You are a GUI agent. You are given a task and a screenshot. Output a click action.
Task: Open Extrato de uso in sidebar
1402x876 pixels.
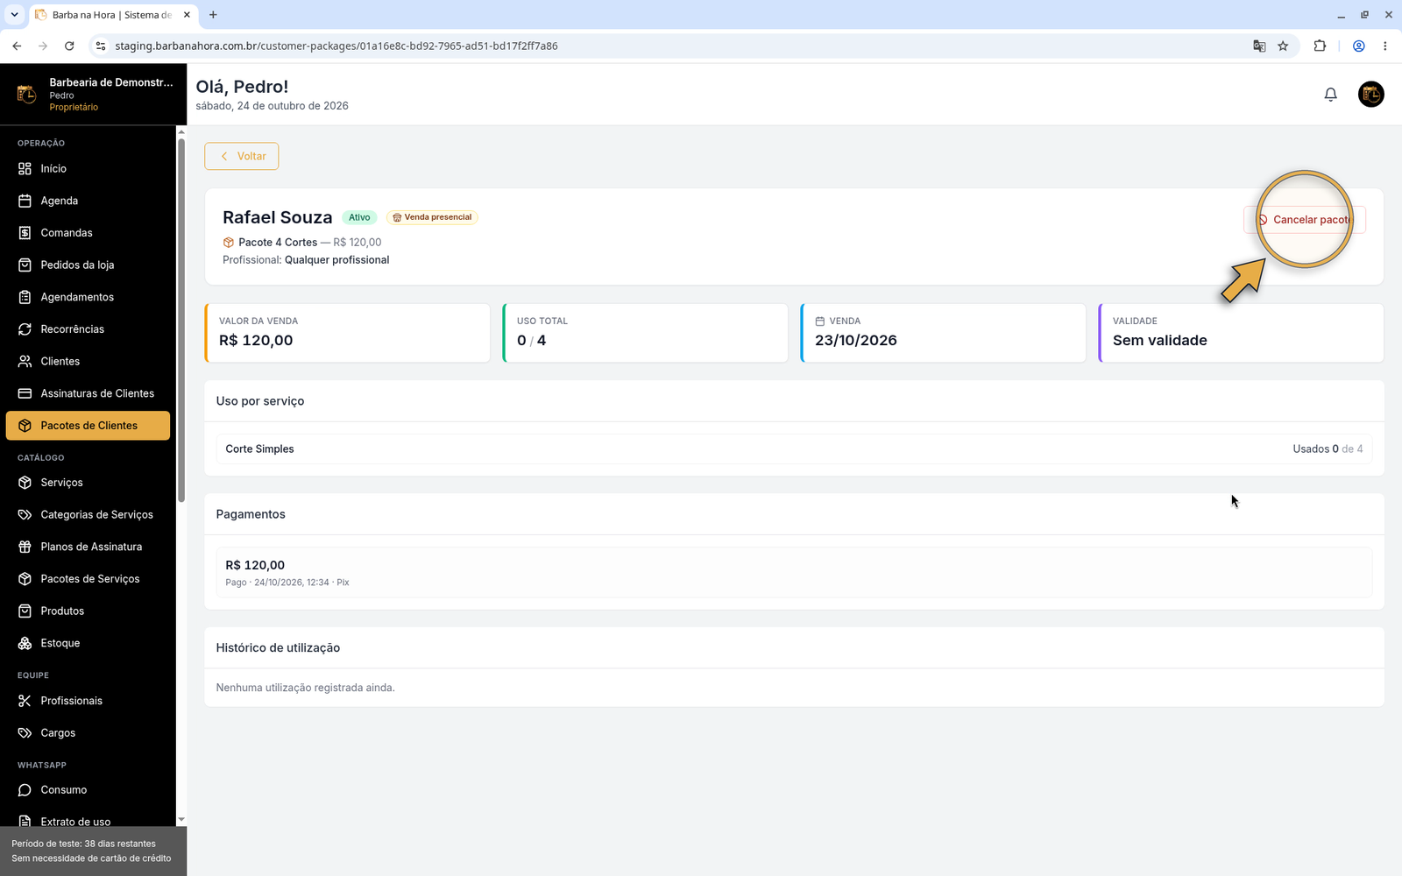point(88,822)
